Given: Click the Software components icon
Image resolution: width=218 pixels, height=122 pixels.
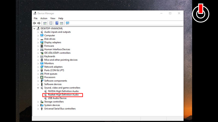Looking at the screenshot, I should (x=42, y=81).
